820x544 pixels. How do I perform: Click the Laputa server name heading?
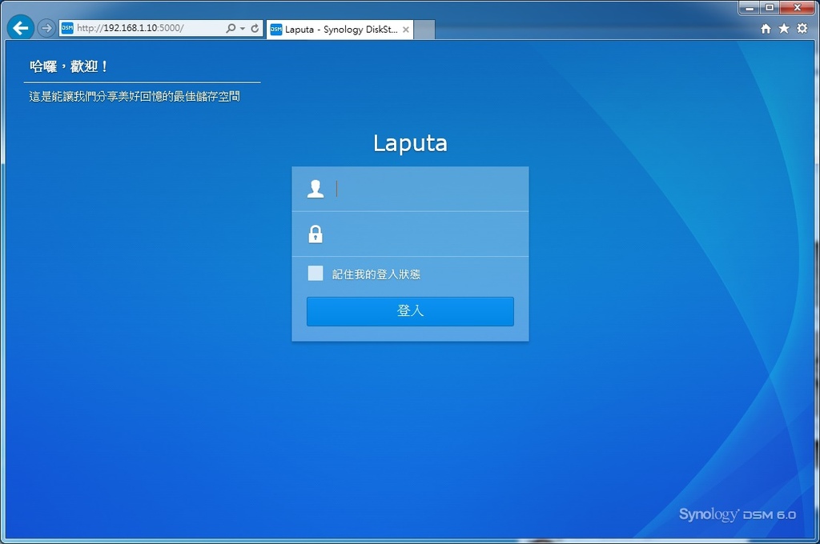tap(410, 143)
